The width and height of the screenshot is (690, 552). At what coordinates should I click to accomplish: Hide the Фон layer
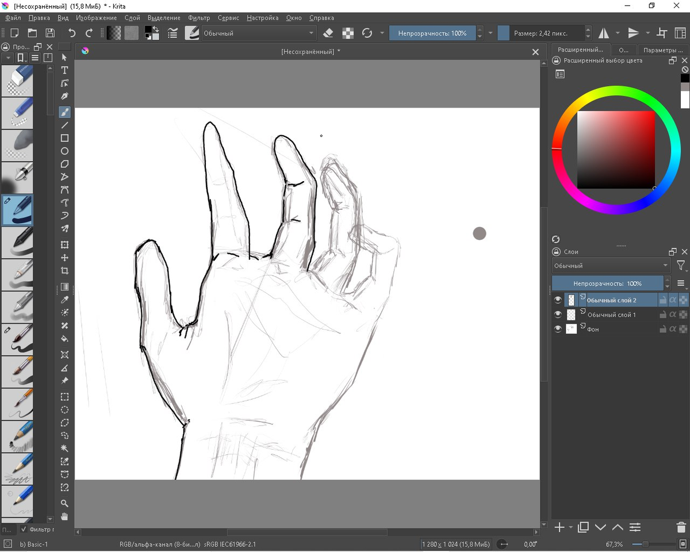[557, 329]
